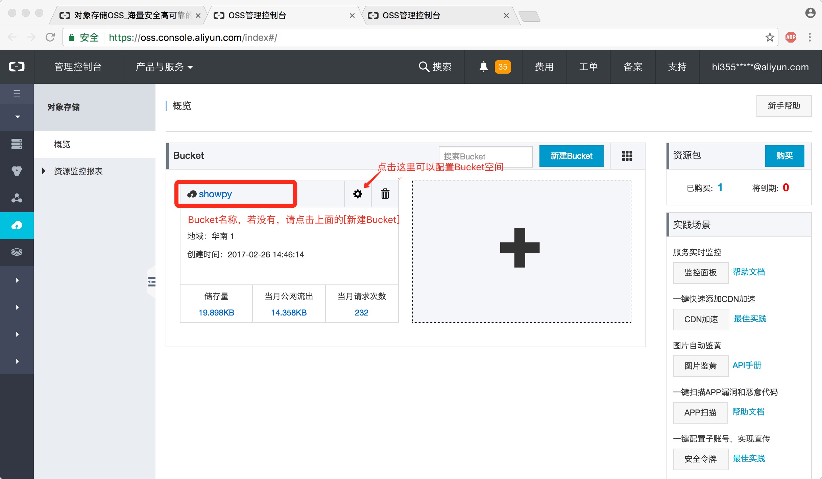Image resolution: width=822 pixels, height=479 pixels.
Task: Switch bucket list to grid view icon
Action: point(627,156)
